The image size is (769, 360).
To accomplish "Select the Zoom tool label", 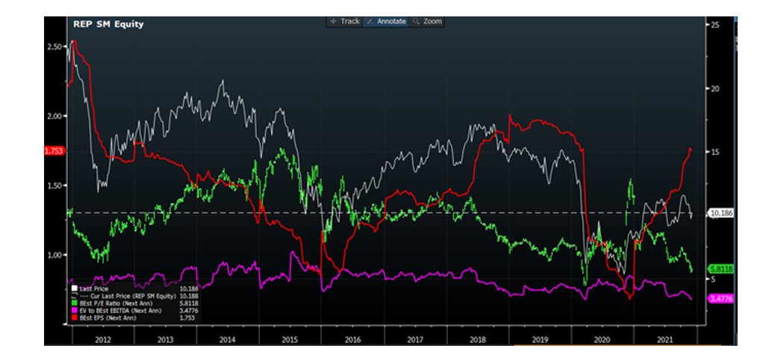I will pyautogui.click(x=432, y=22).
